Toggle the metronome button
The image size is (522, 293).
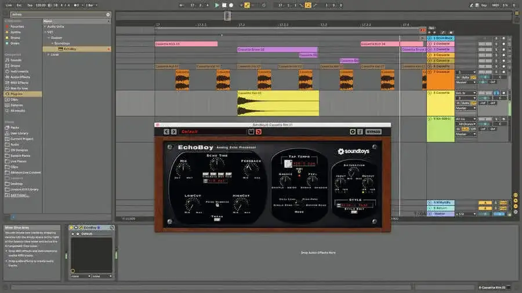[x=77, y=5]
